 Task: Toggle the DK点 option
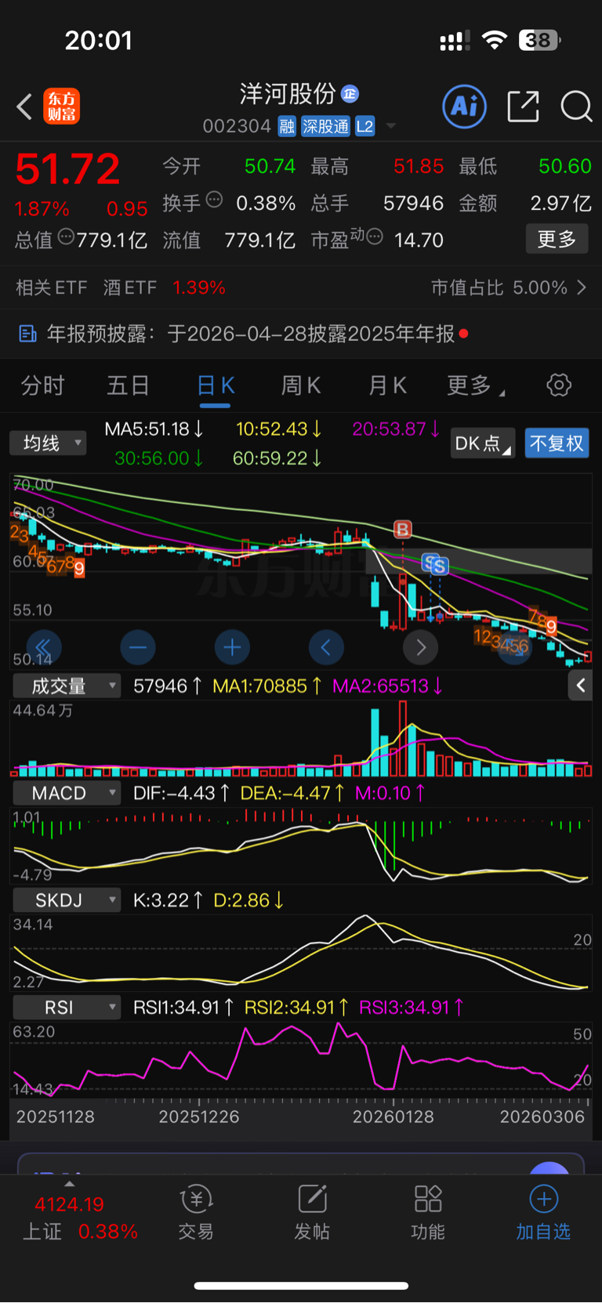[483, 443]
